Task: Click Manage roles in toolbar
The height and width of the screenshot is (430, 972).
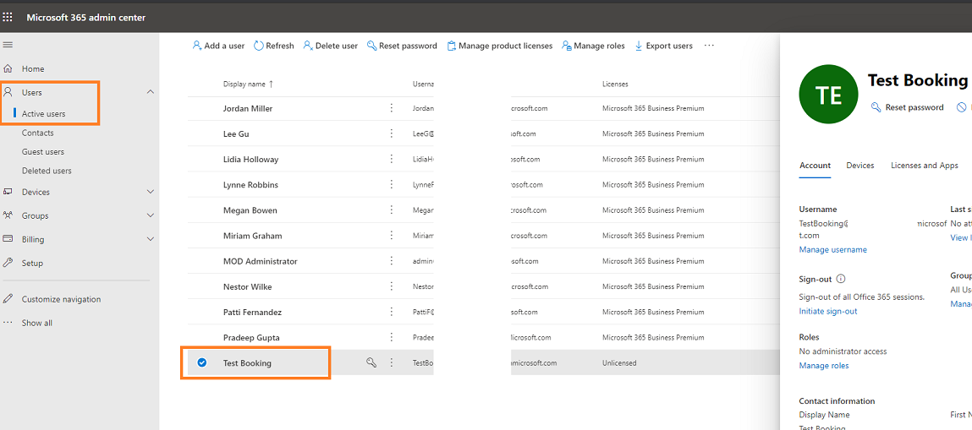Action: (593, 46)
